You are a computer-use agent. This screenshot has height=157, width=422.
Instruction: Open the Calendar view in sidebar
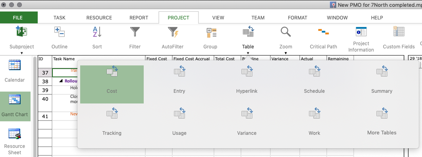pos(15,71)
